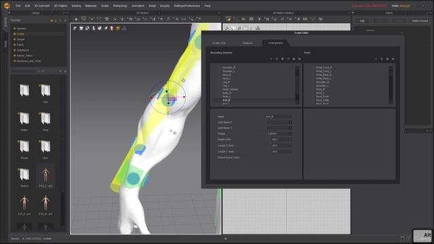Click the highlighted edit pattern tool in 2D toolbar

[229, 19]
